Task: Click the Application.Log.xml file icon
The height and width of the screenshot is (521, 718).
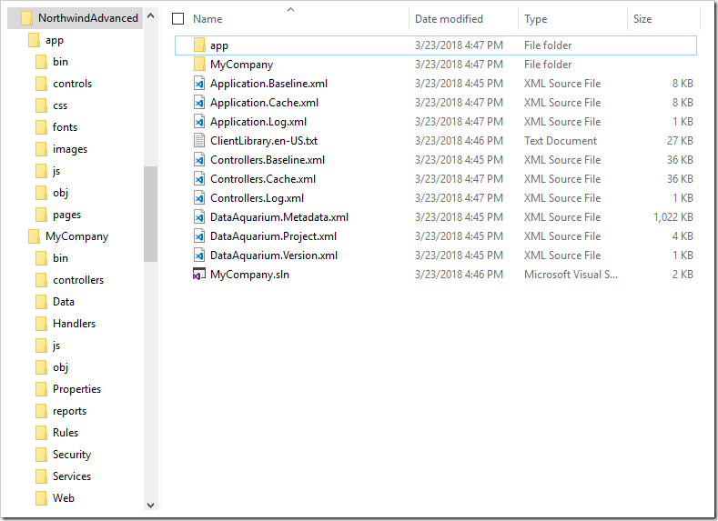Action: [199, 122]
